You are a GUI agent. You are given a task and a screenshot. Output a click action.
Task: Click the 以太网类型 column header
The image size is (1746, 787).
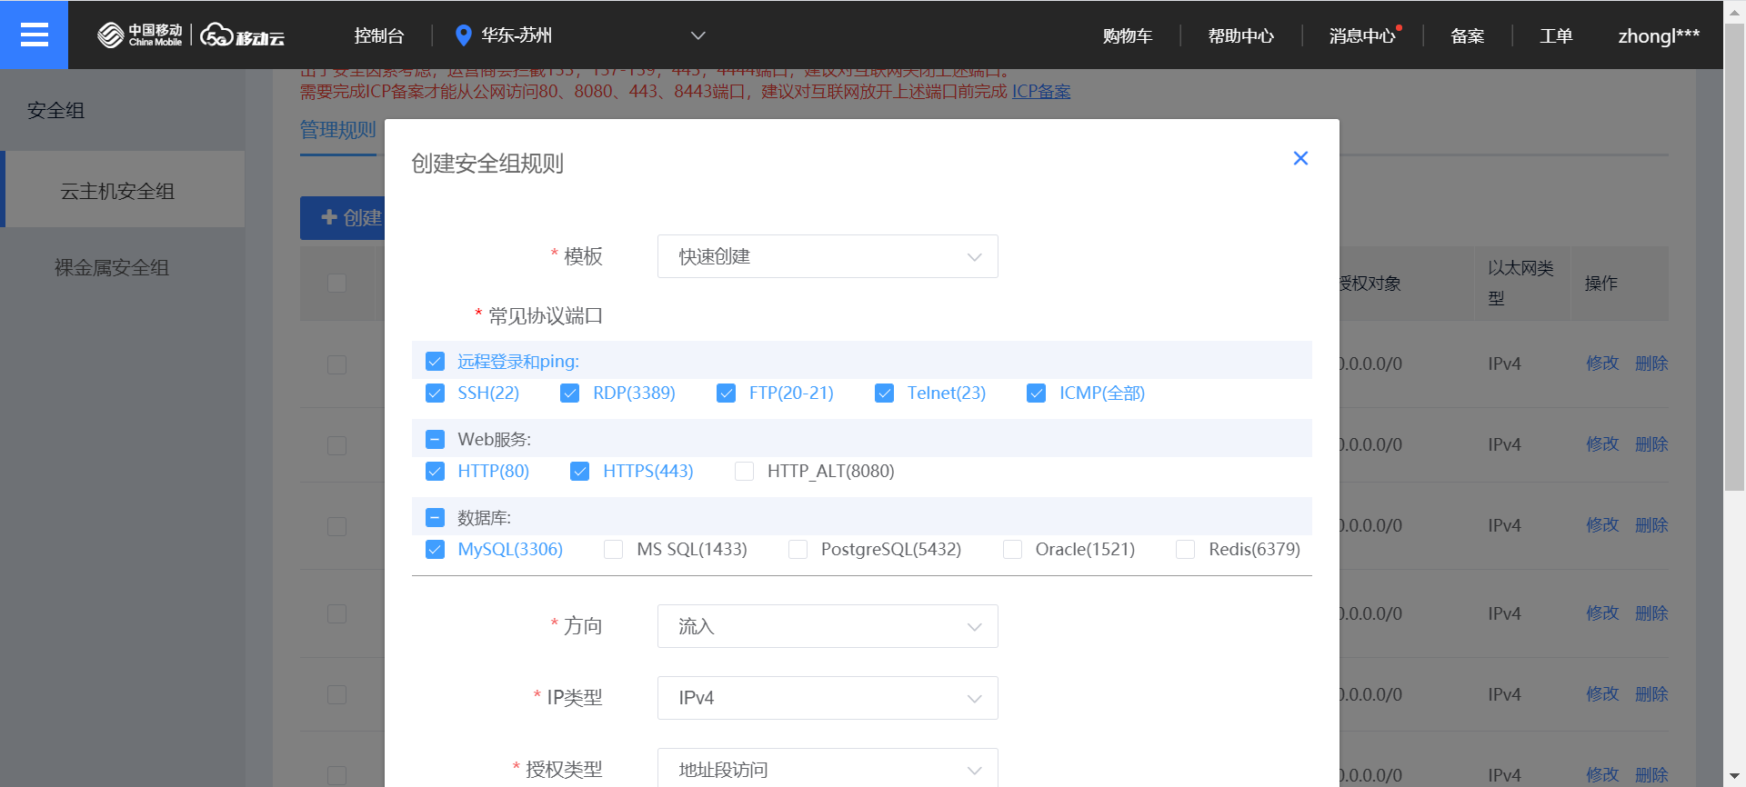click(x=1520, y=283)
